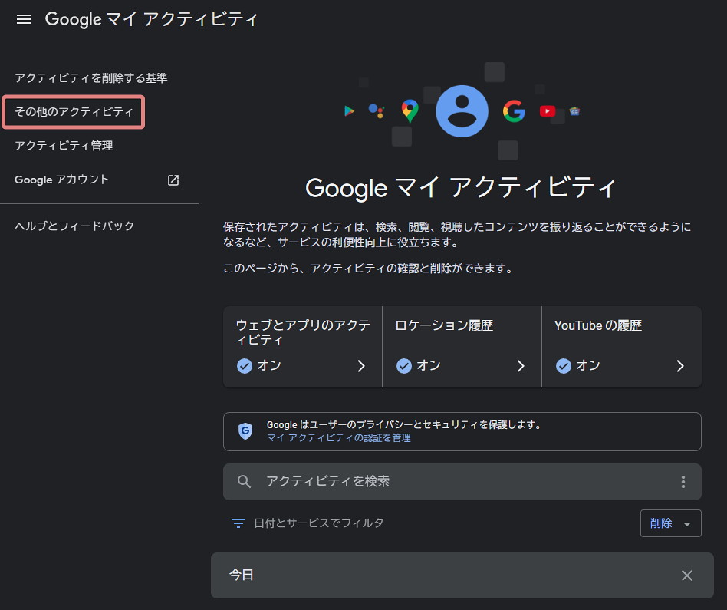Click the YouTube icon in header illustration
The height and width of the screenshot is (610, 727).
tap(547, 110)
